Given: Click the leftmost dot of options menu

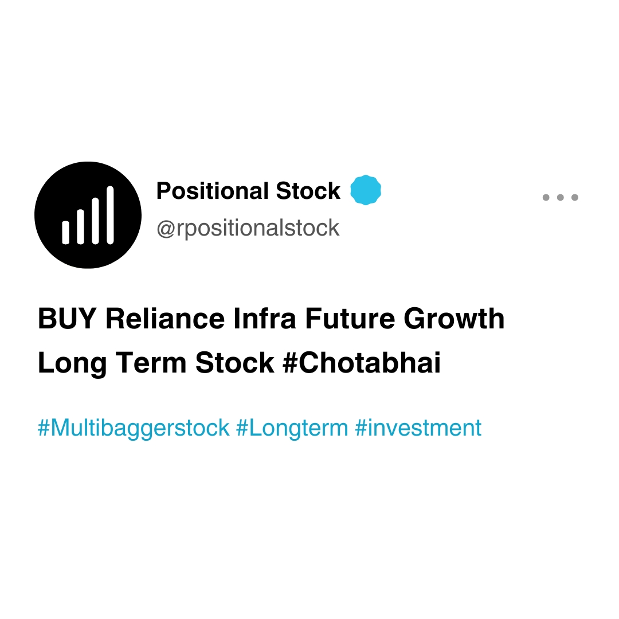Looking at the screenshot, I should pyautogui.click(x=546, y=198).
